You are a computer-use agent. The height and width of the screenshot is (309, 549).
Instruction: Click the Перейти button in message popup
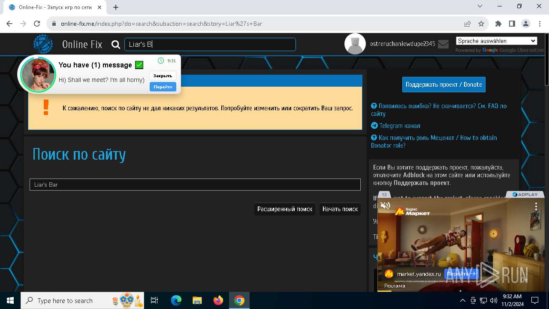click(163, 87)
